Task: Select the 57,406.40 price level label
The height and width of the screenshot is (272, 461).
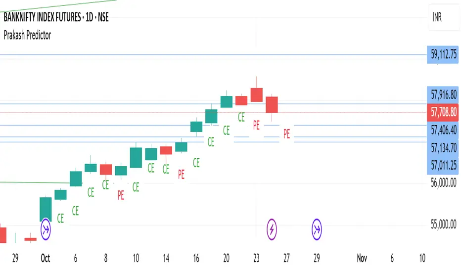Action: coord(443,131)
